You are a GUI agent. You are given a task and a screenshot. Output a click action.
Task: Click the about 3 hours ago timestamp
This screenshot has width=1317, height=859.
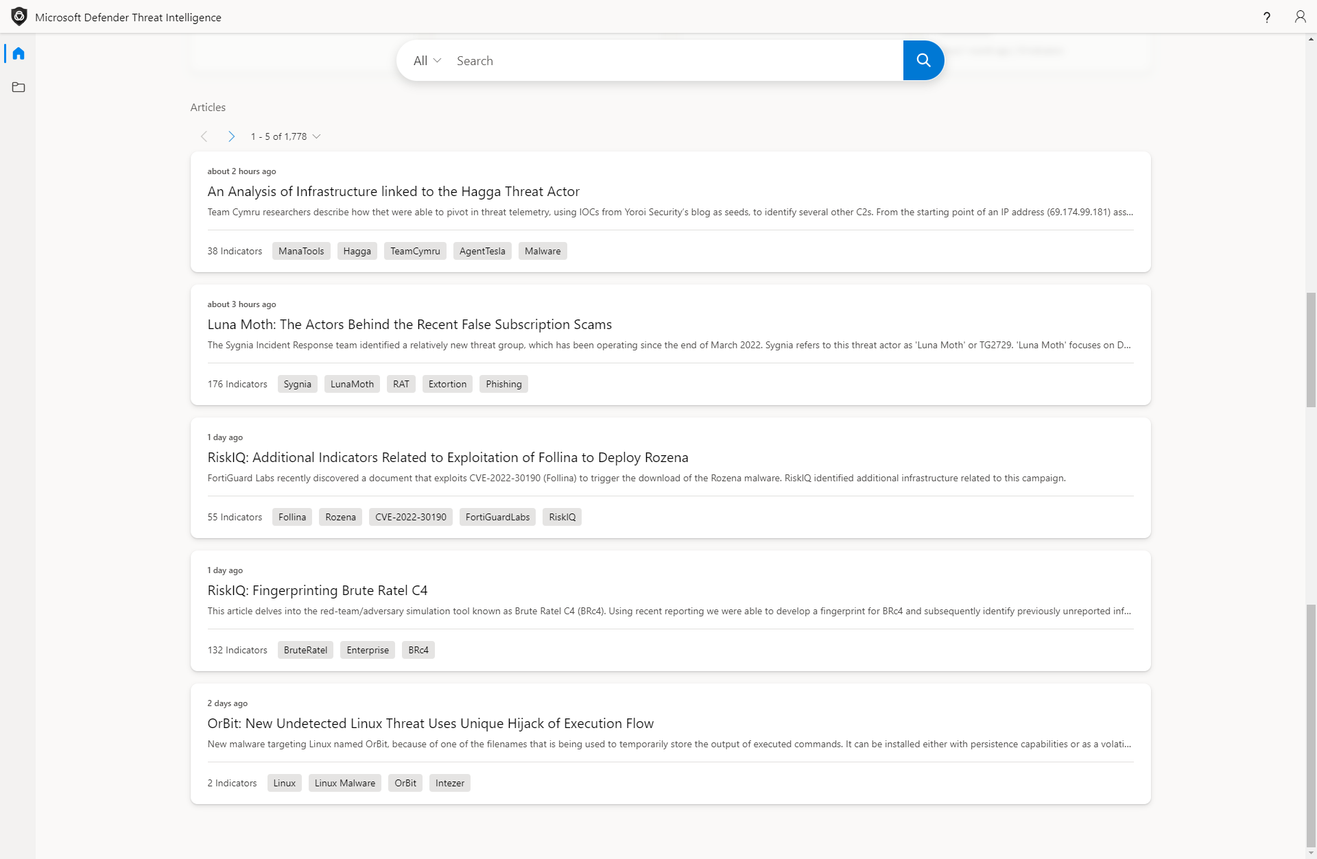[x=241, y=304]
